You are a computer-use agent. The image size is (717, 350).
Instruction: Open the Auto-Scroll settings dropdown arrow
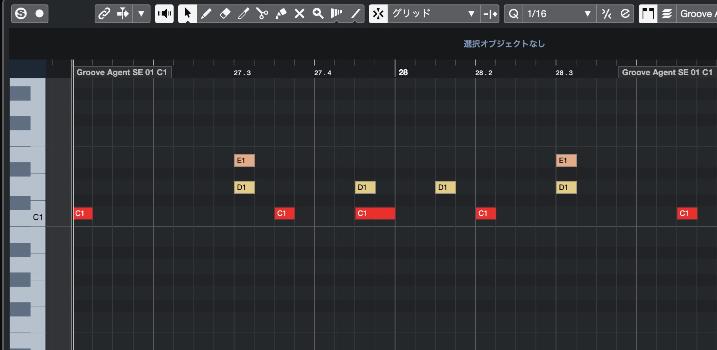pos(141,14)
